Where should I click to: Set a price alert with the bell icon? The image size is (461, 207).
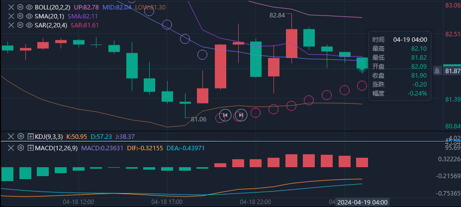437,71
